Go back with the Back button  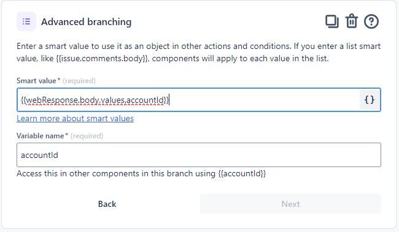(107, 204)
